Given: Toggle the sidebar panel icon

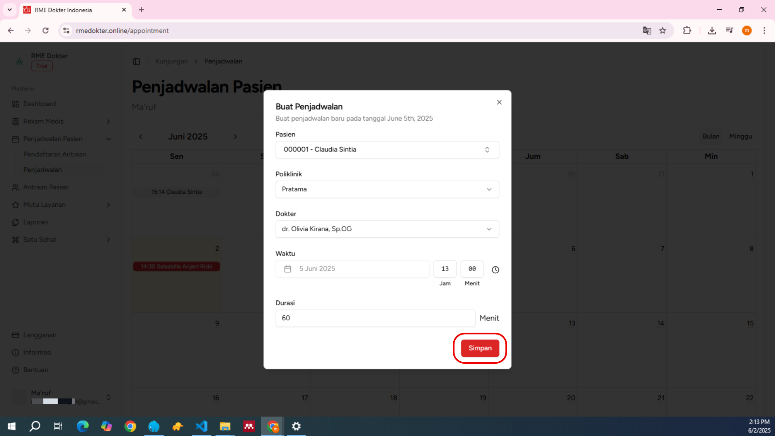Looking at the screenshot, I should 136,61.
